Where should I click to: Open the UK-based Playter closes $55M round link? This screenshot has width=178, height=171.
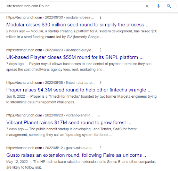75,57
